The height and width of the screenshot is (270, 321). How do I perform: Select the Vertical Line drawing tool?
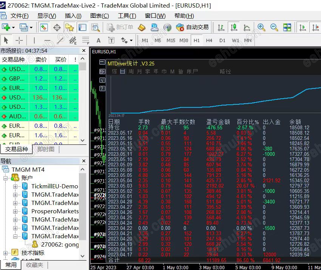pos(34,40)
